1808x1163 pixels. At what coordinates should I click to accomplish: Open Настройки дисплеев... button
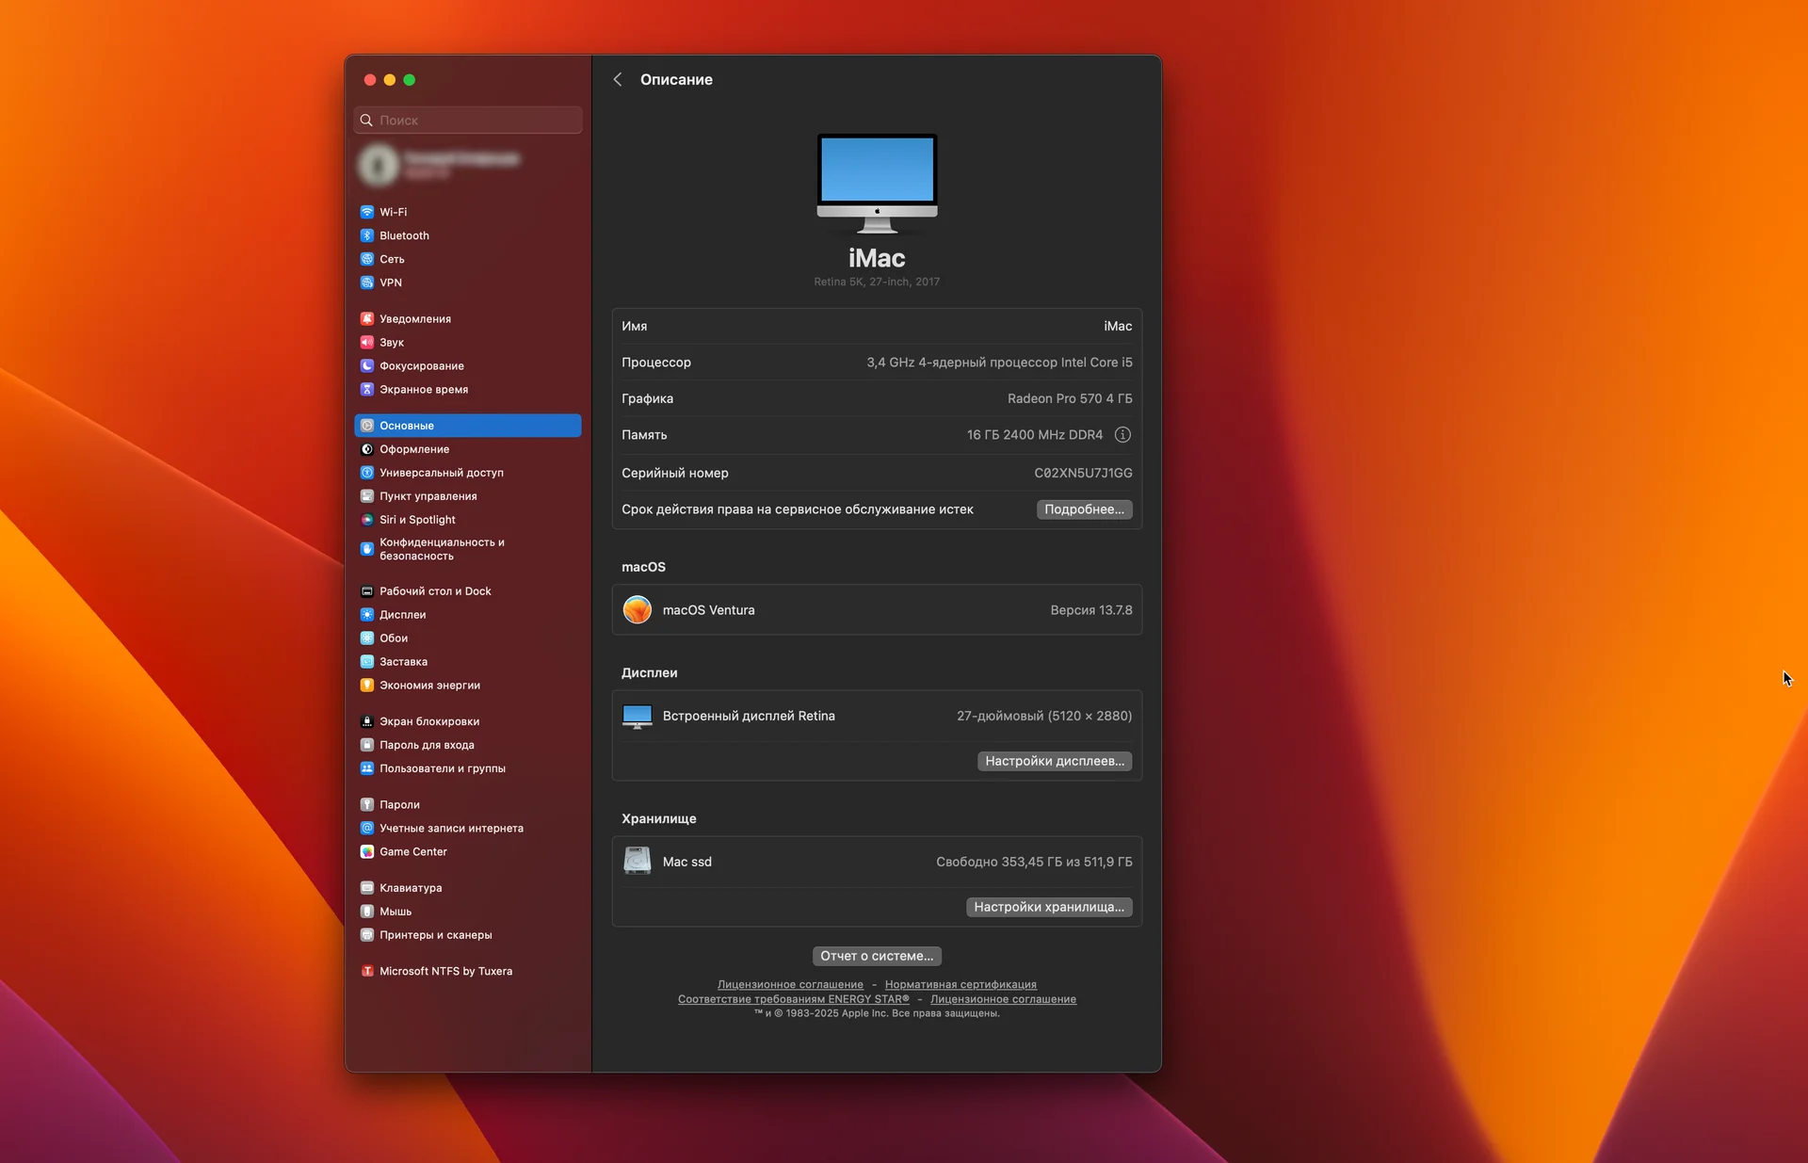1055,761
